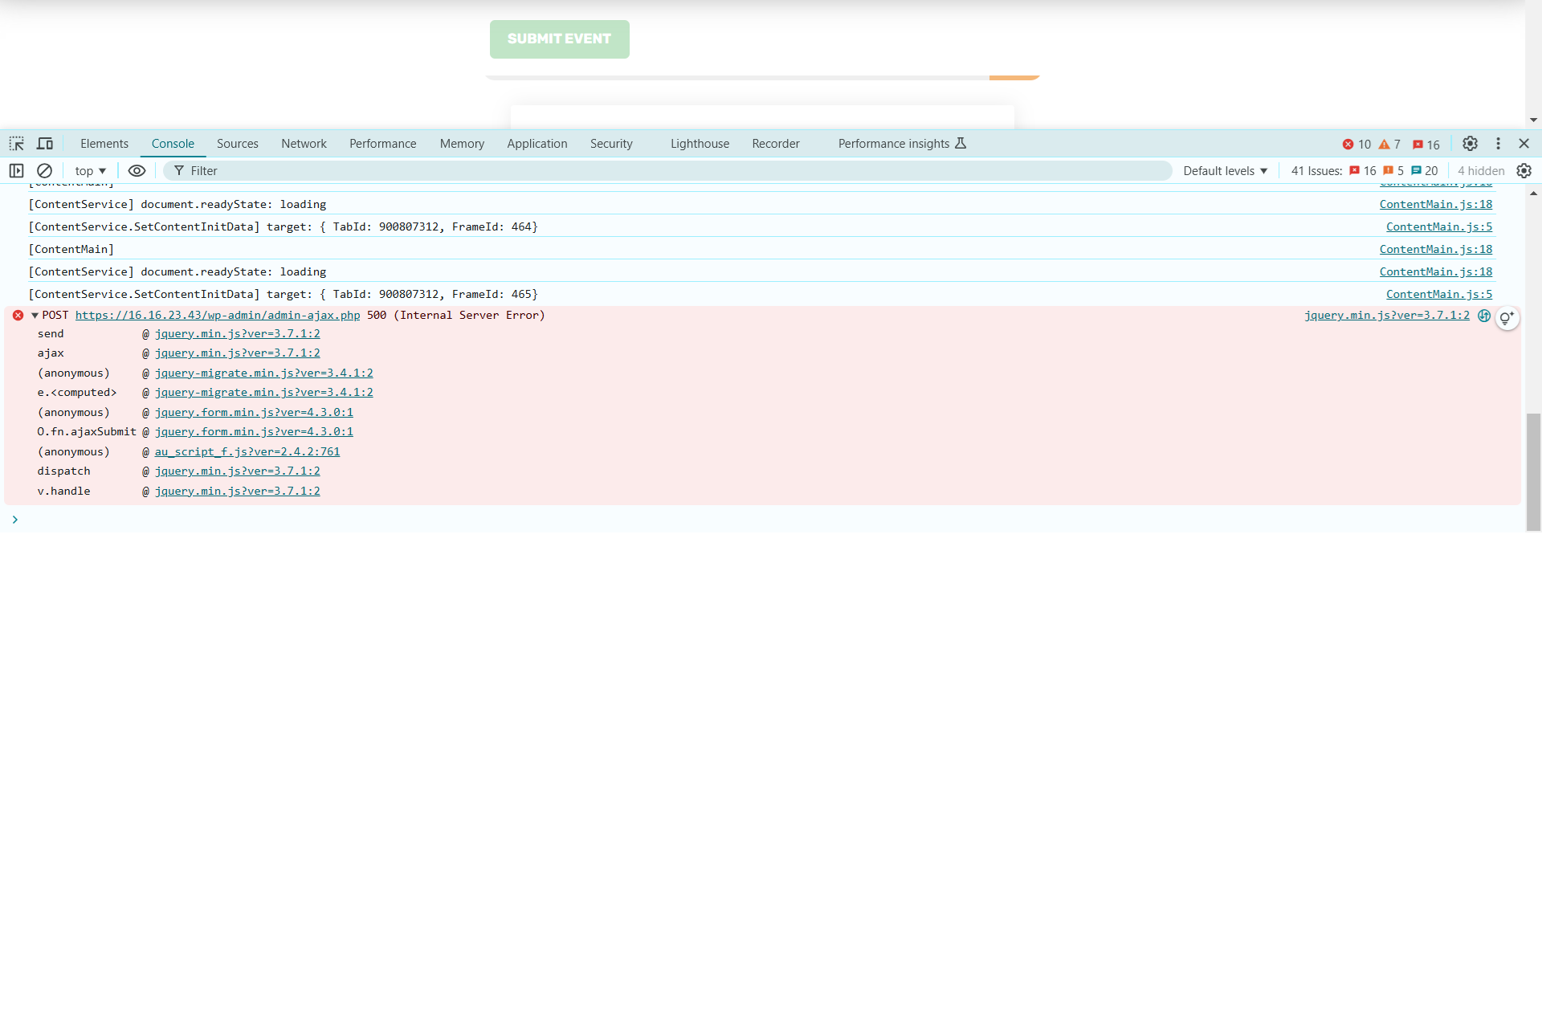Open the DevTools three-dot customize menu
Viewport: 1542px width, 1028px height.
(x=1498, y=144)
